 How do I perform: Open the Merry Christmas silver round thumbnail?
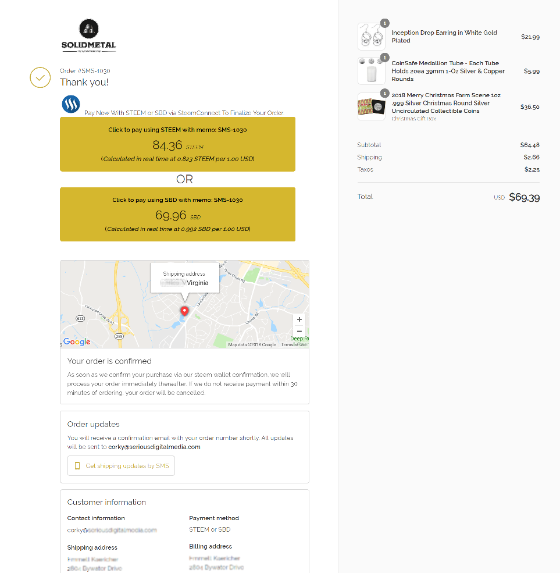point(371,106)
